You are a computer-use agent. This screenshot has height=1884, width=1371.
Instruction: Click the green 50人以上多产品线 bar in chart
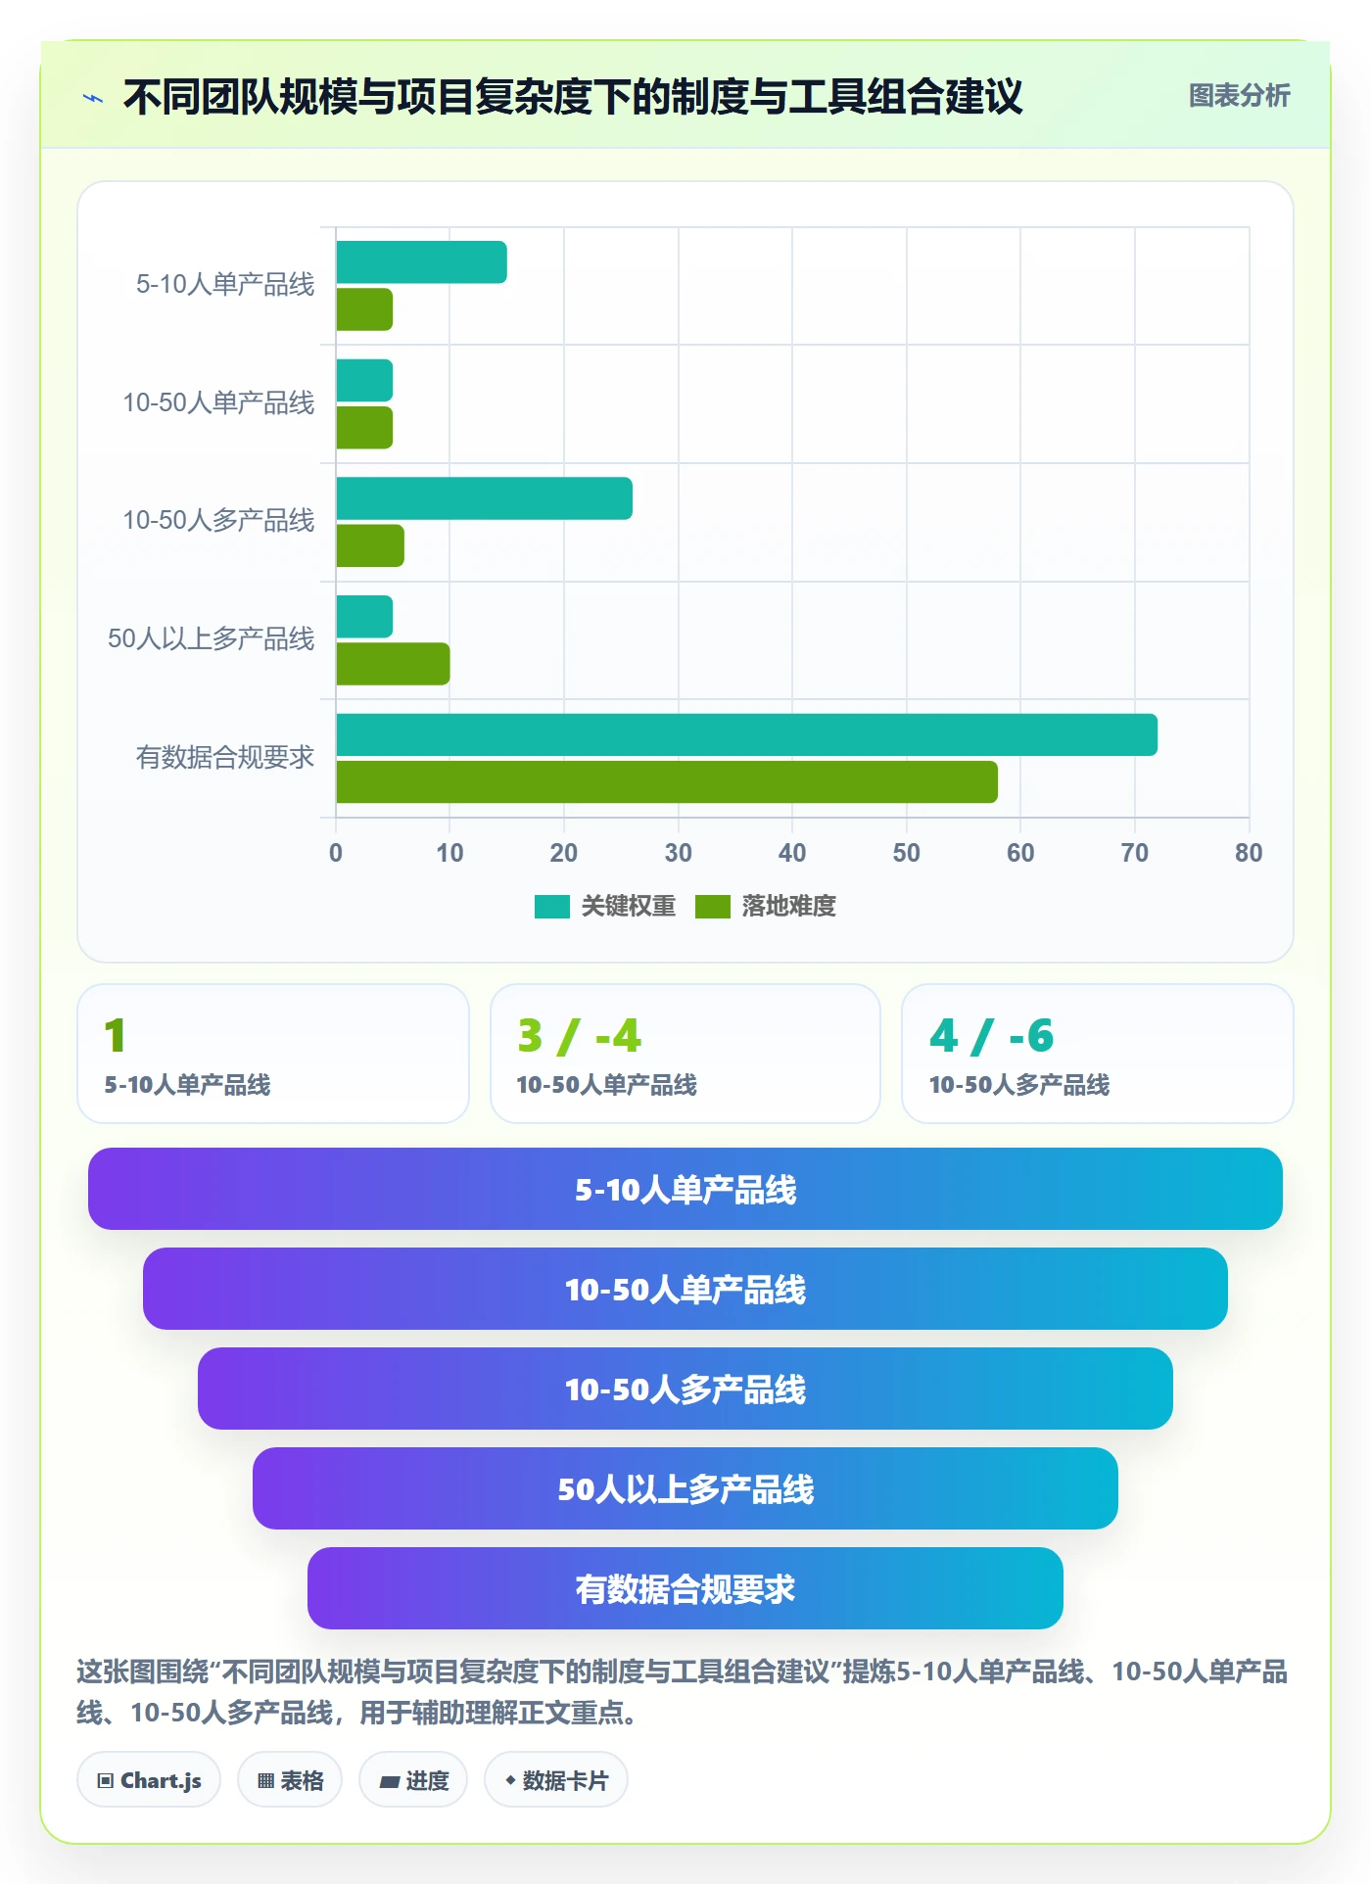(x=393, y=664)
